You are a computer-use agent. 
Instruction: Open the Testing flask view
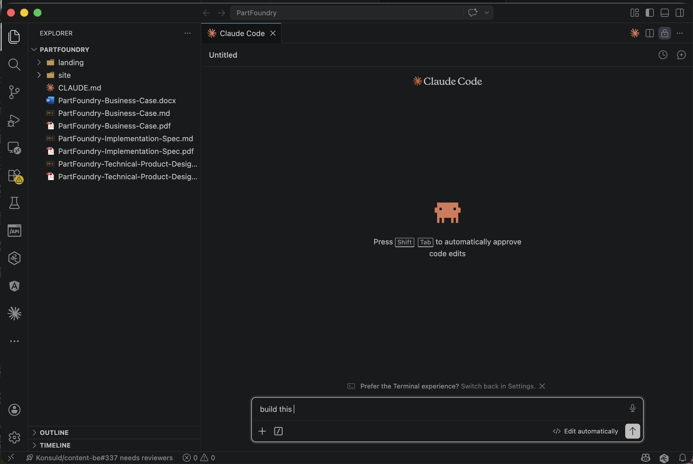click(x=14, y=203)
